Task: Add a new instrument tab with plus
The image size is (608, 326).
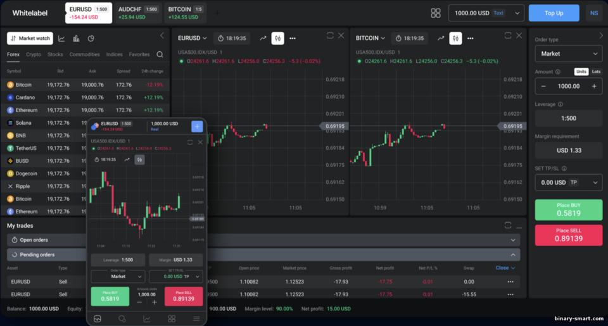Action: point(217,13)
